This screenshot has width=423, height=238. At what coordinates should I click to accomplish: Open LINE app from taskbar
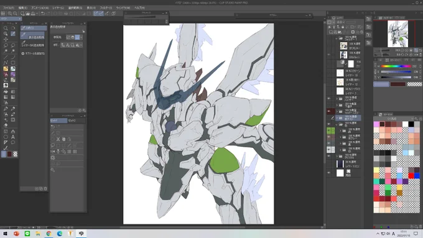pos(27,234)
